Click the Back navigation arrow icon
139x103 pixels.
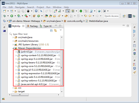click(90, 16)
